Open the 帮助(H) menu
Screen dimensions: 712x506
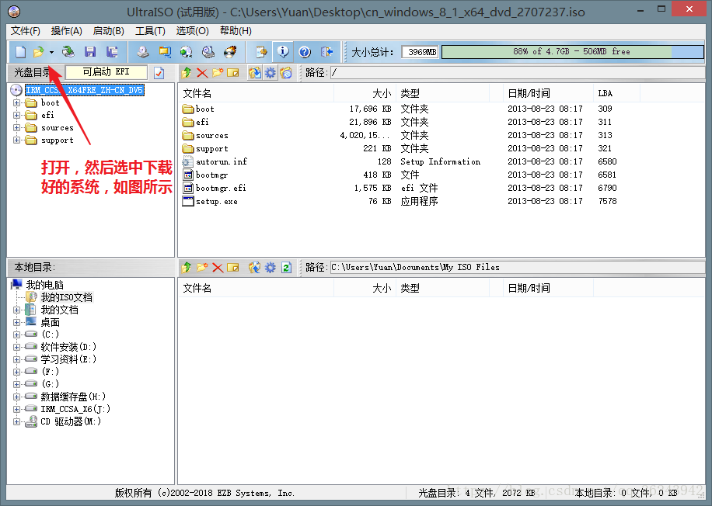[x=236, y=31]
